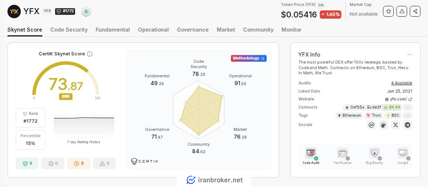Click the YFX token logo
The height and width of the screenshot is (187, 428).
click(x=14, y=11)
